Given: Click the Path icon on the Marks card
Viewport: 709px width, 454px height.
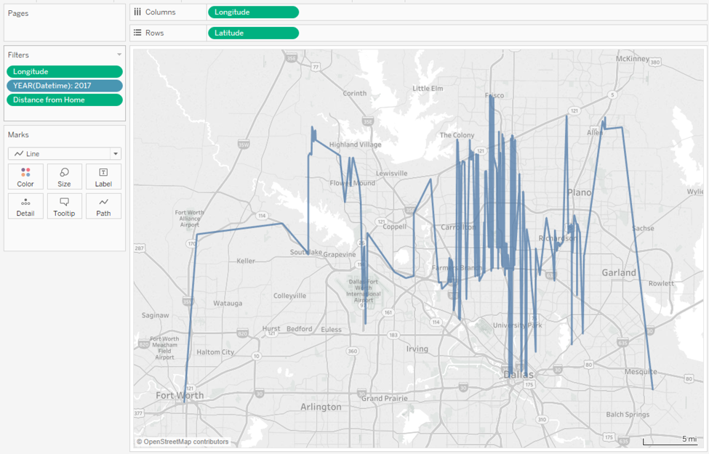Looking at the screenshot, I should coord(103,206).
